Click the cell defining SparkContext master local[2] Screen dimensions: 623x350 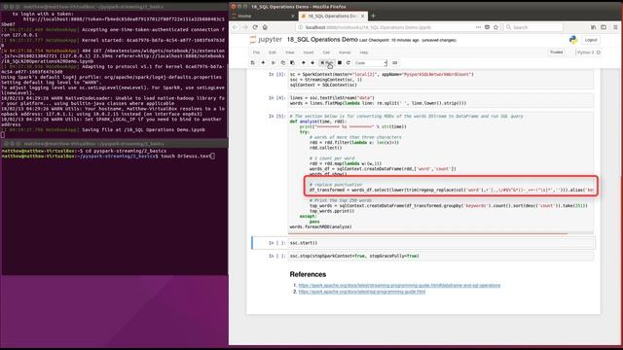click(x=441, y=80)
